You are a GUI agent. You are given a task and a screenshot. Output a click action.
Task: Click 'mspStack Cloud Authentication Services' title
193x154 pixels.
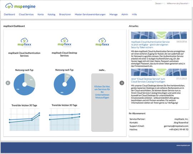(x=24, y=54)
